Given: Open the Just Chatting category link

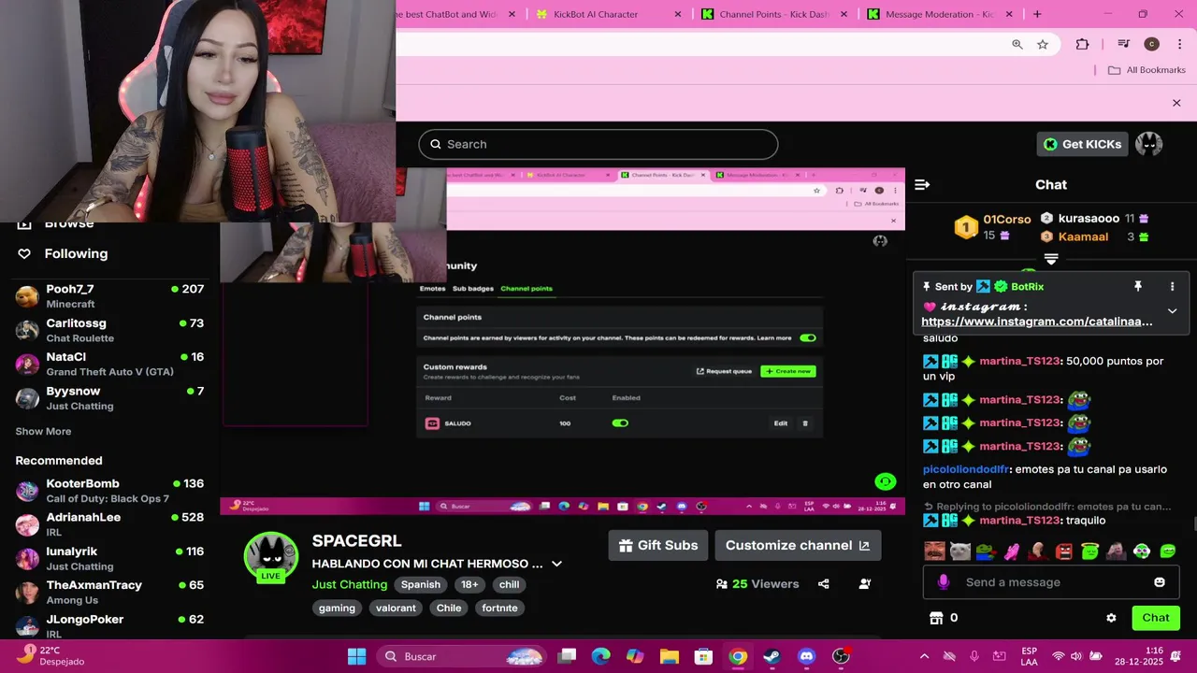Looking at the screenshot, I should [350, 585].
